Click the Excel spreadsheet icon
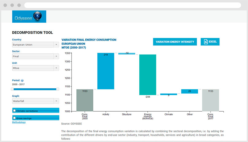 [x=206, y=42]
